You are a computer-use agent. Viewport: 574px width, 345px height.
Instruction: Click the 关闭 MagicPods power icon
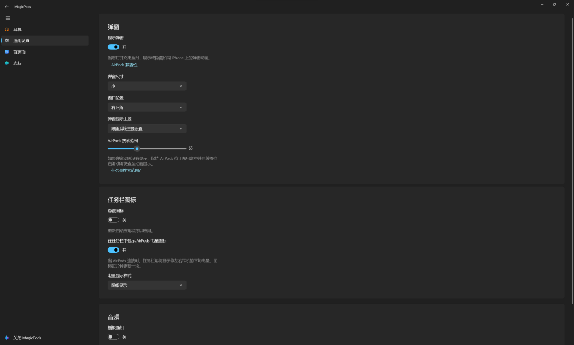pyautogui.click(x=6, y=338)
